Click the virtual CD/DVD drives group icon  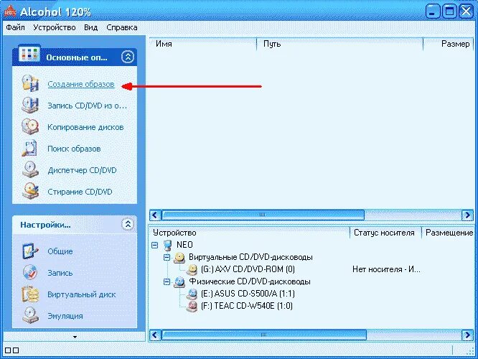click(179, 258)
